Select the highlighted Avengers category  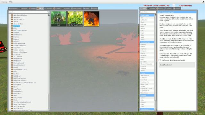tap(16, 26)
